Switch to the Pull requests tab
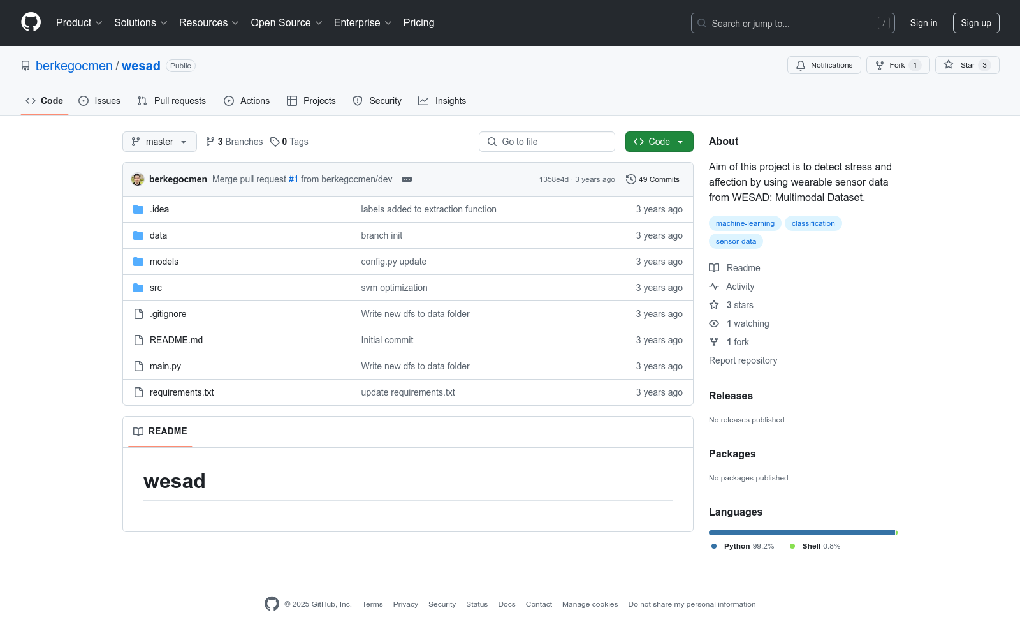This screenshot has height=638, width=1020. (x=171, y=101)
